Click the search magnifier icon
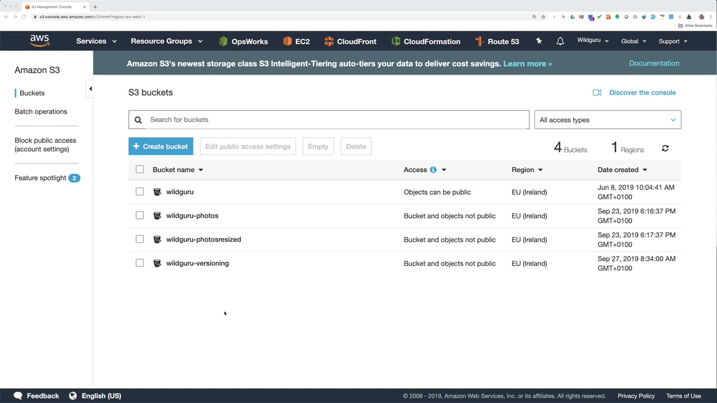This screenshot has height=403, width=717. coord(138,120)
